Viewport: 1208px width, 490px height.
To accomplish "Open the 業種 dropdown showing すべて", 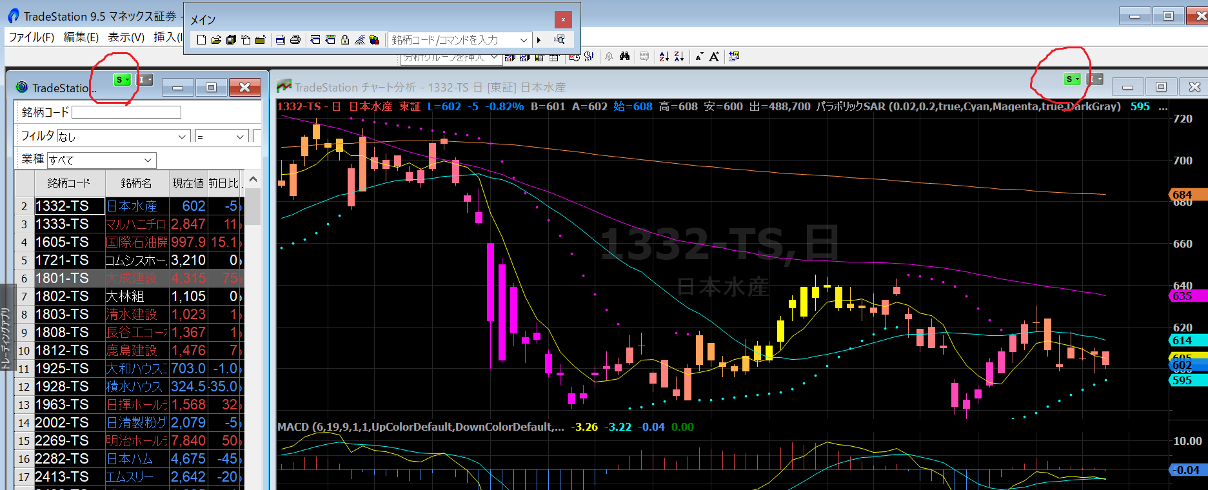I will pos(102,160).
